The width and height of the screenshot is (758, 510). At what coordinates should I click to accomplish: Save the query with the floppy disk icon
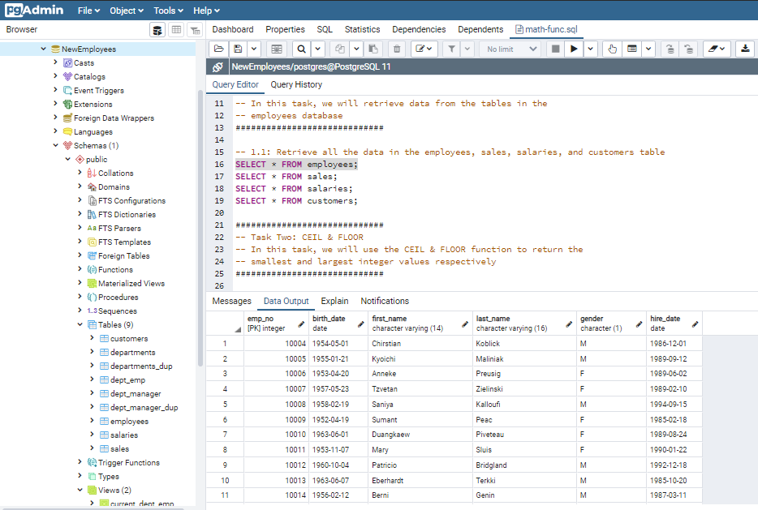[x=238, y=49]
